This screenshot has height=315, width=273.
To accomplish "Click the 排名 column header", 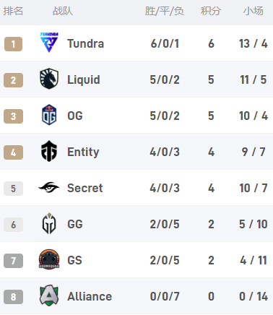I will click(x=13, y=11).
